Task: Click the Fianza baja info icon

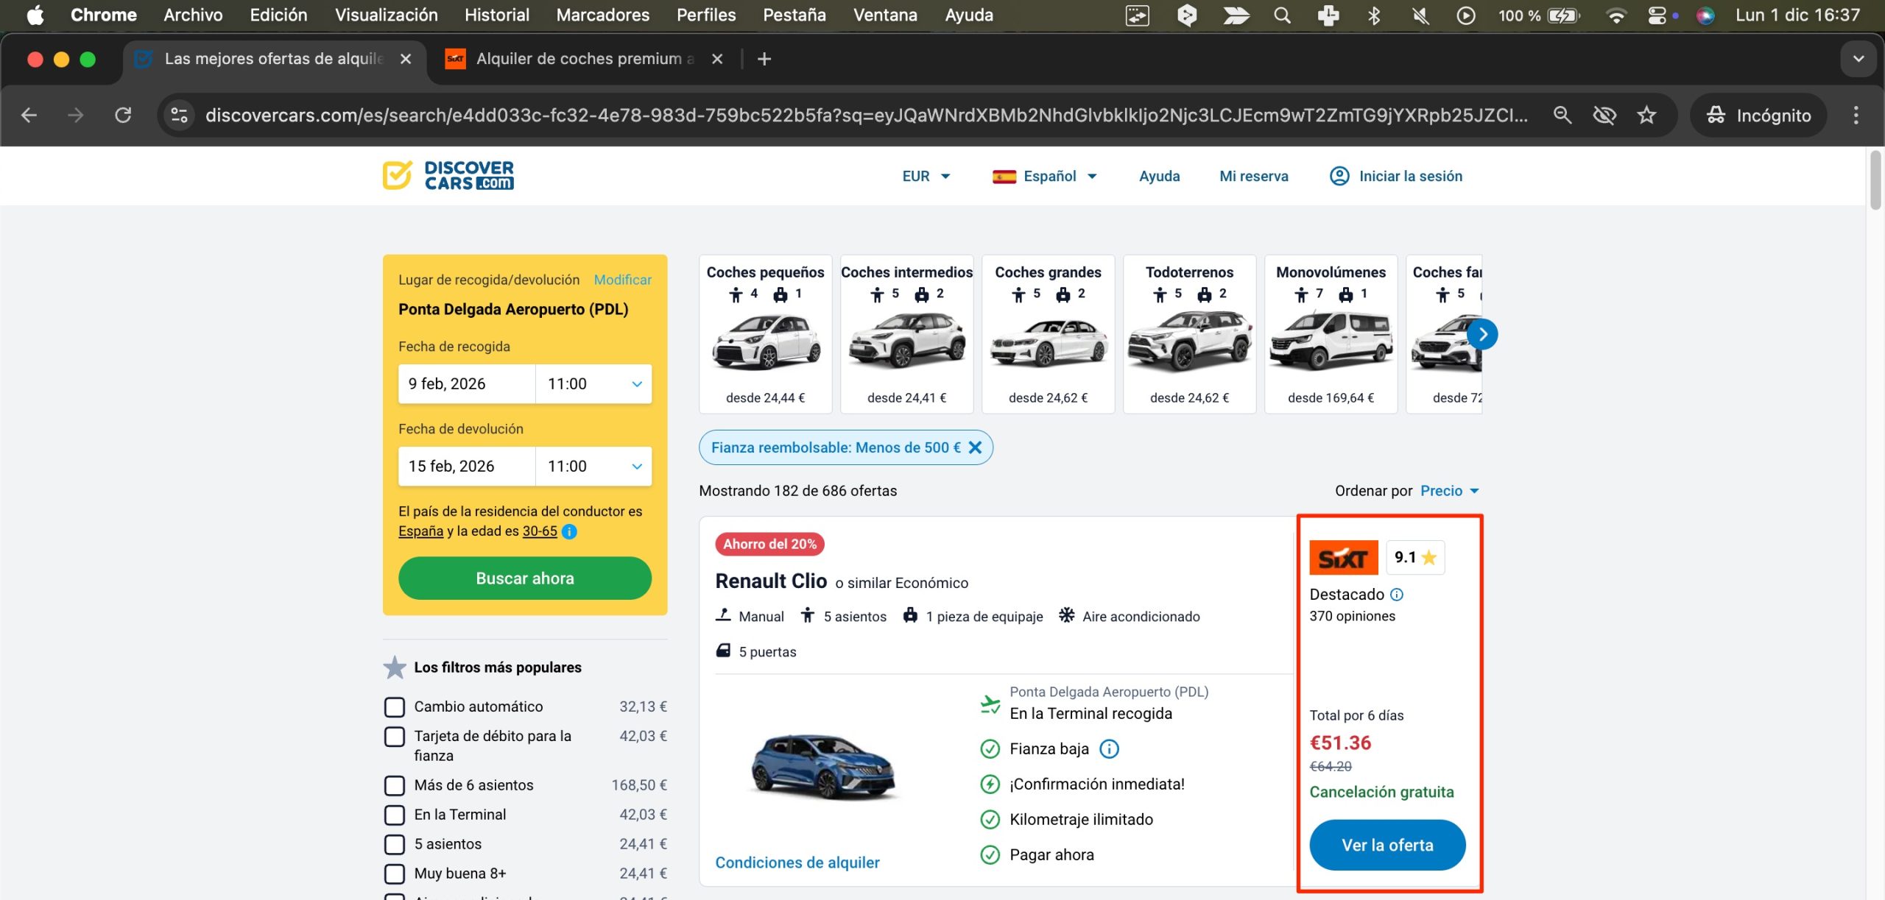Action: (x=1109, y=749)
